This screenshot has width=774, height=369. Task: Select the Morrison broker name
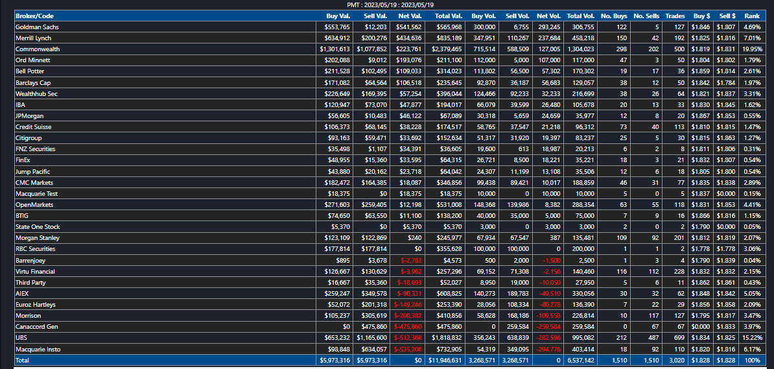(28, 316)
